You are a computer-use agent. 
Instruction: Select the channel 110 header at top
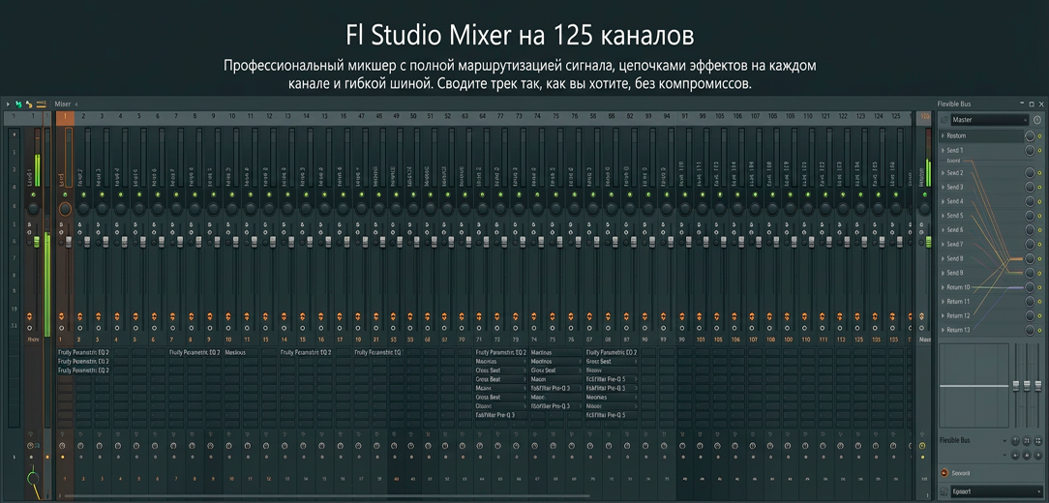point(807,116)
